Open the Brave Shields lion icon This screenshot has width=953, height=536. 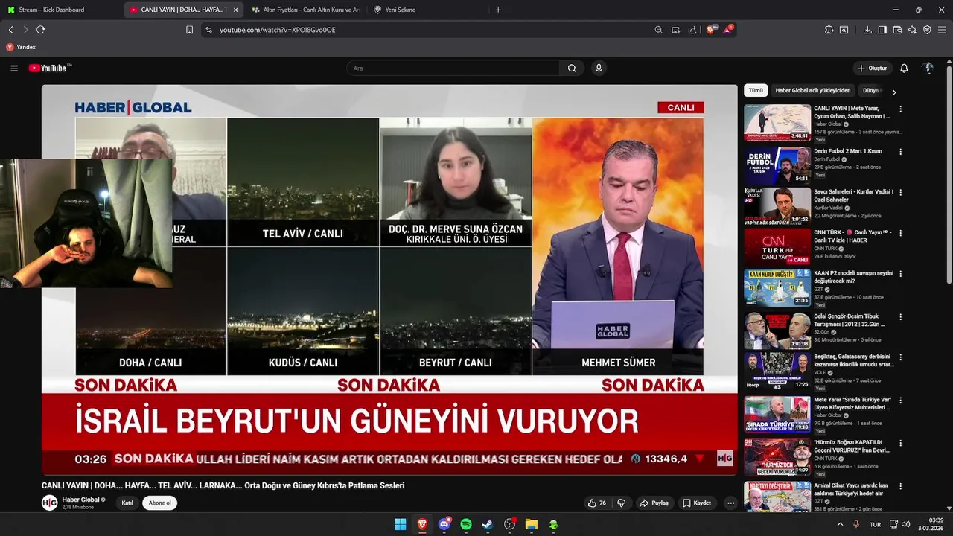710,30
